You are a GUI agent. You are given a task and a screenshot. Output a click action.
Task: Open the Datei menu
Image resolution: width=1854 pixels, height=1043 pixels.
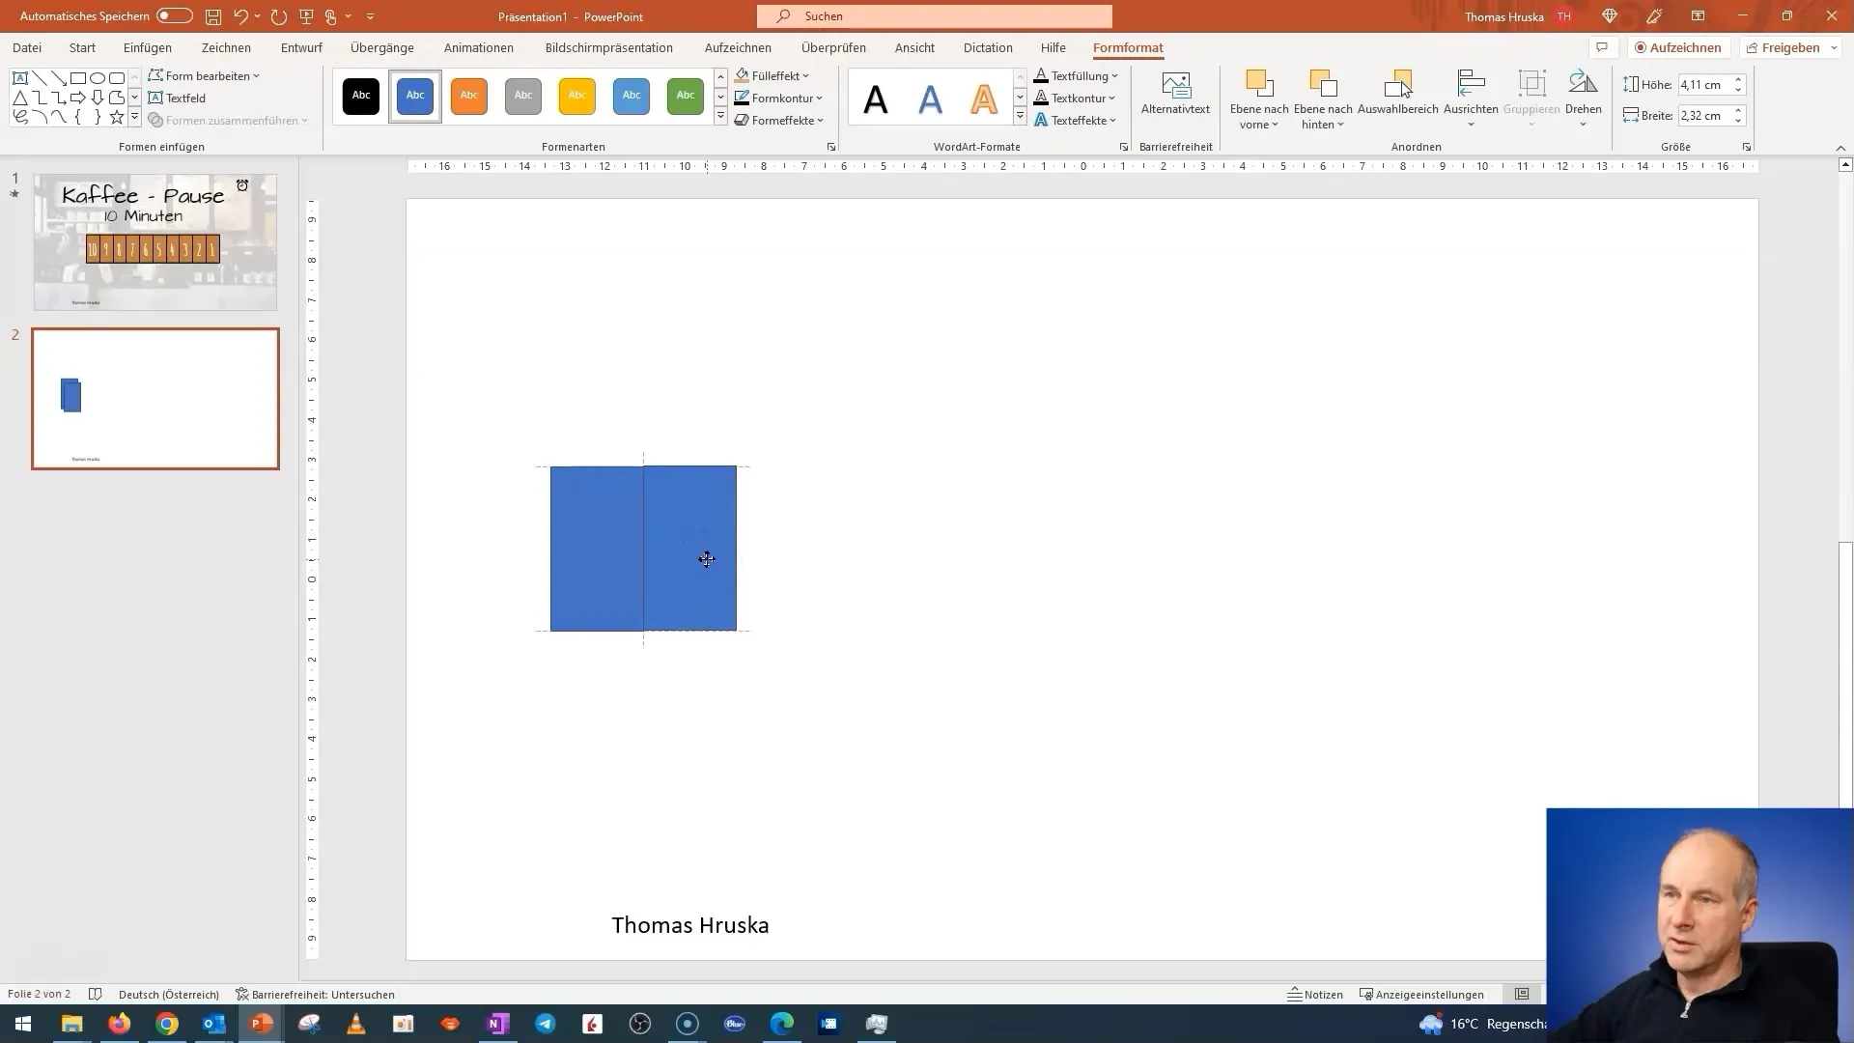pyautogui.click(x=27, y=47)
